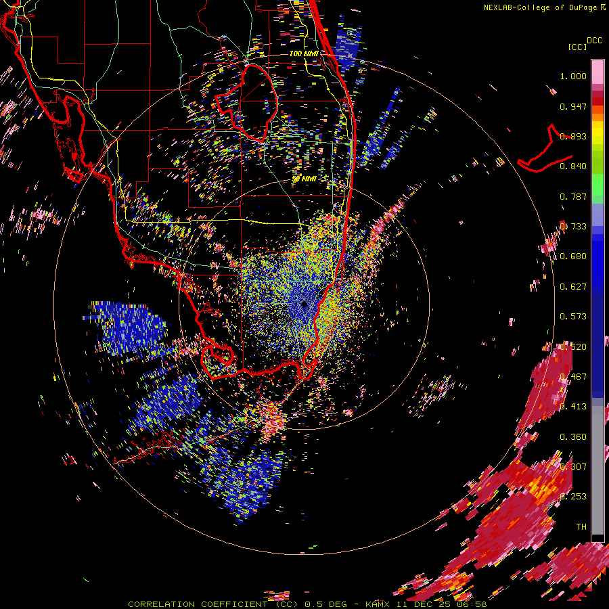This screenshot has width=609, height=609.
Task: Click the 0.253 scale value
Action: coord(573,497)
